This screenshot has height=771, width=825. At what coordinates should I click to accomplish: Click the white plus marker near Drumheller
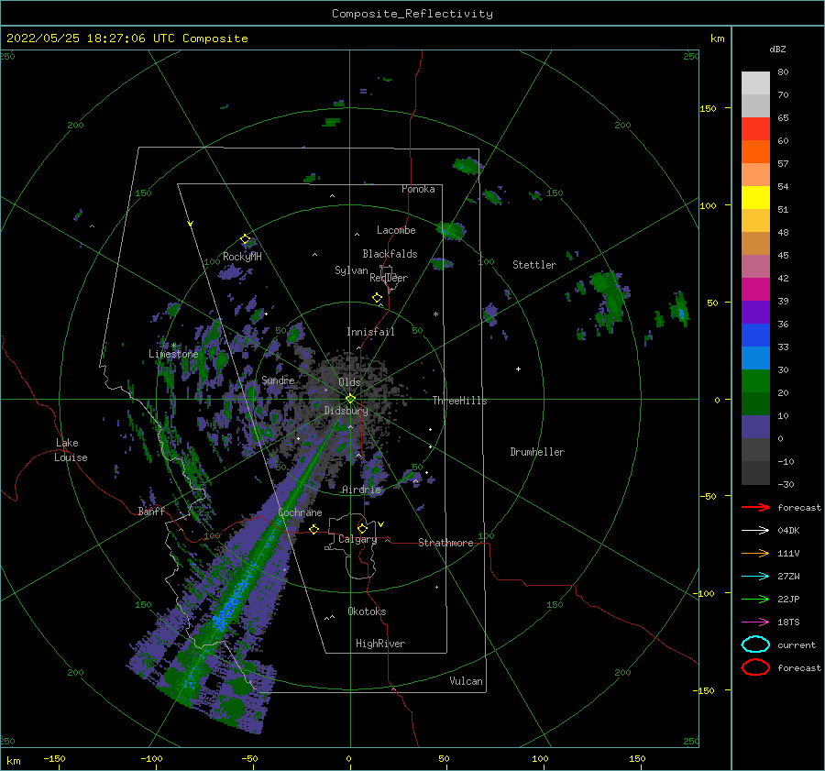point(518,369)
